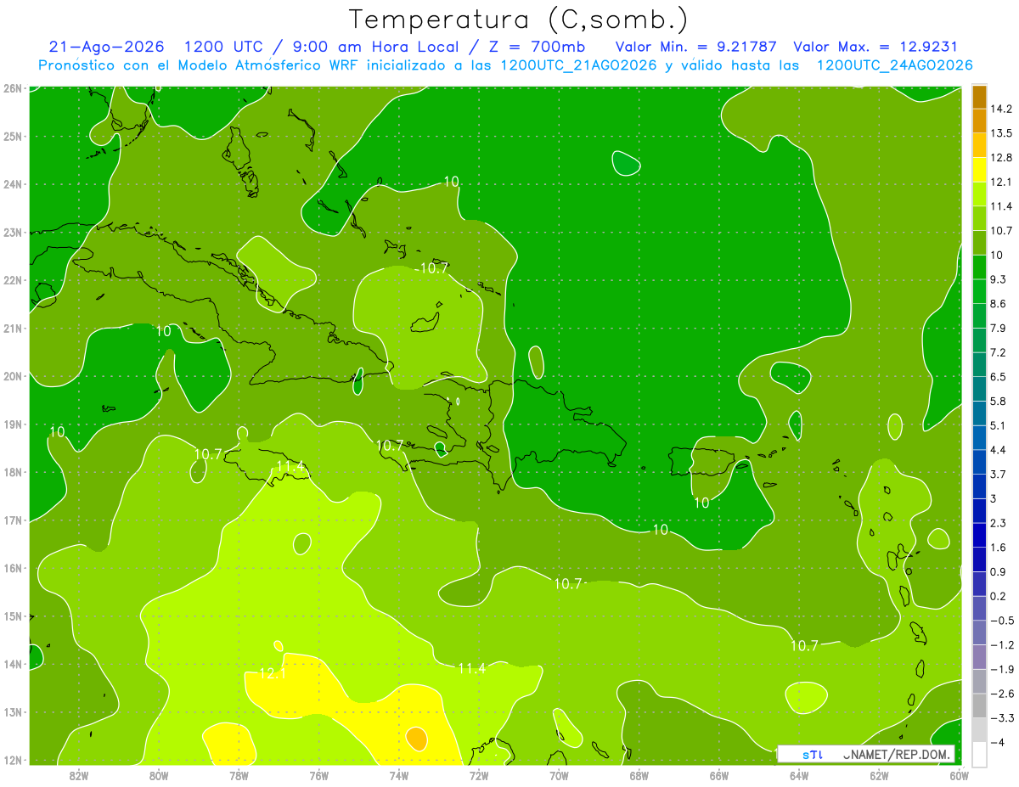
Task: Click the "26N" latitude axis label
Action: point(12,88)
